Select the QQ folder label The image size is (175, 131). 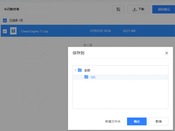pyautogui.click(x=93, y=77)
